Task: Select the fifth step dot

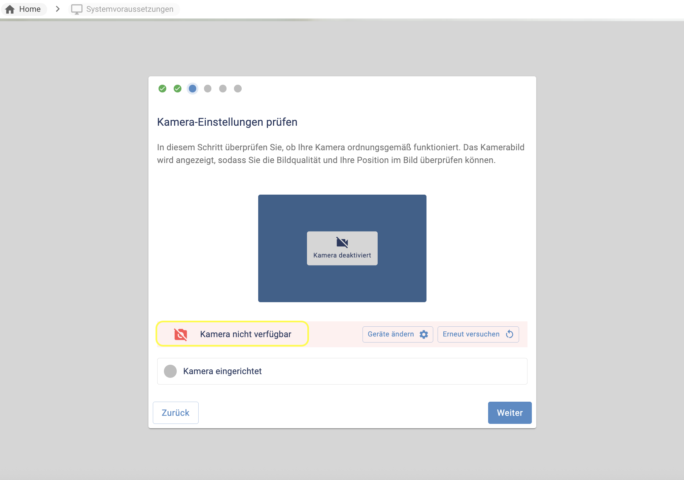Action: pos(223,88)
